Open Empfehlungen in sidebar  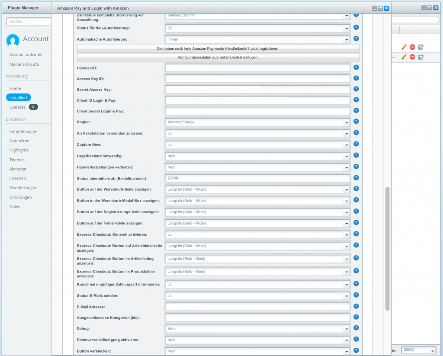pyautogui.click(x=23, y=131)
